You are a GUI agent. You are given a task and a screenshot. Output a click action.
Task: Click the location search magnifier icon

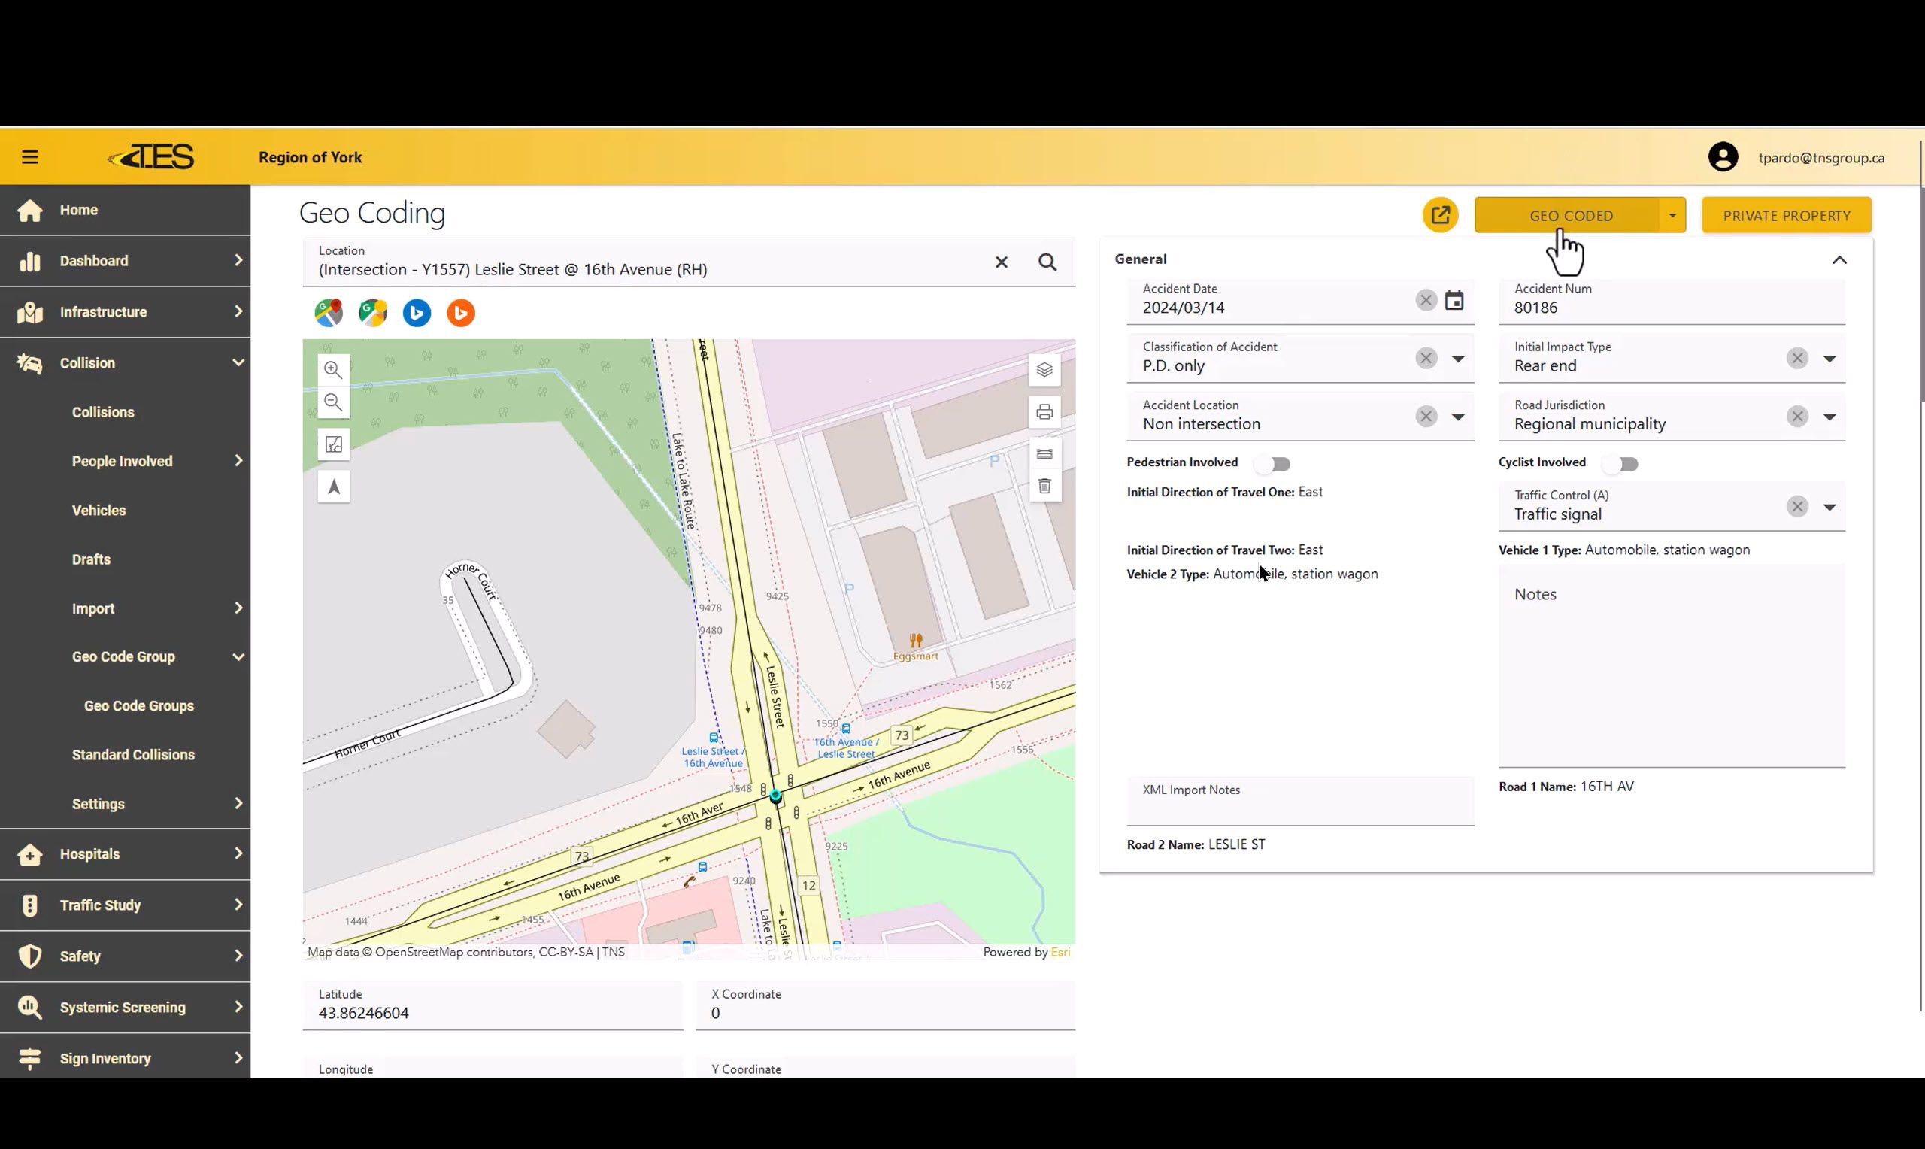1047,262
